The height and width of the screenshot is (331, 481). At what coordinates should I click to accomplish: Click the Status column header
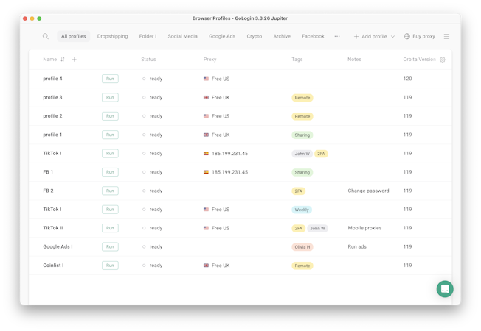click(x=148, y=60)
